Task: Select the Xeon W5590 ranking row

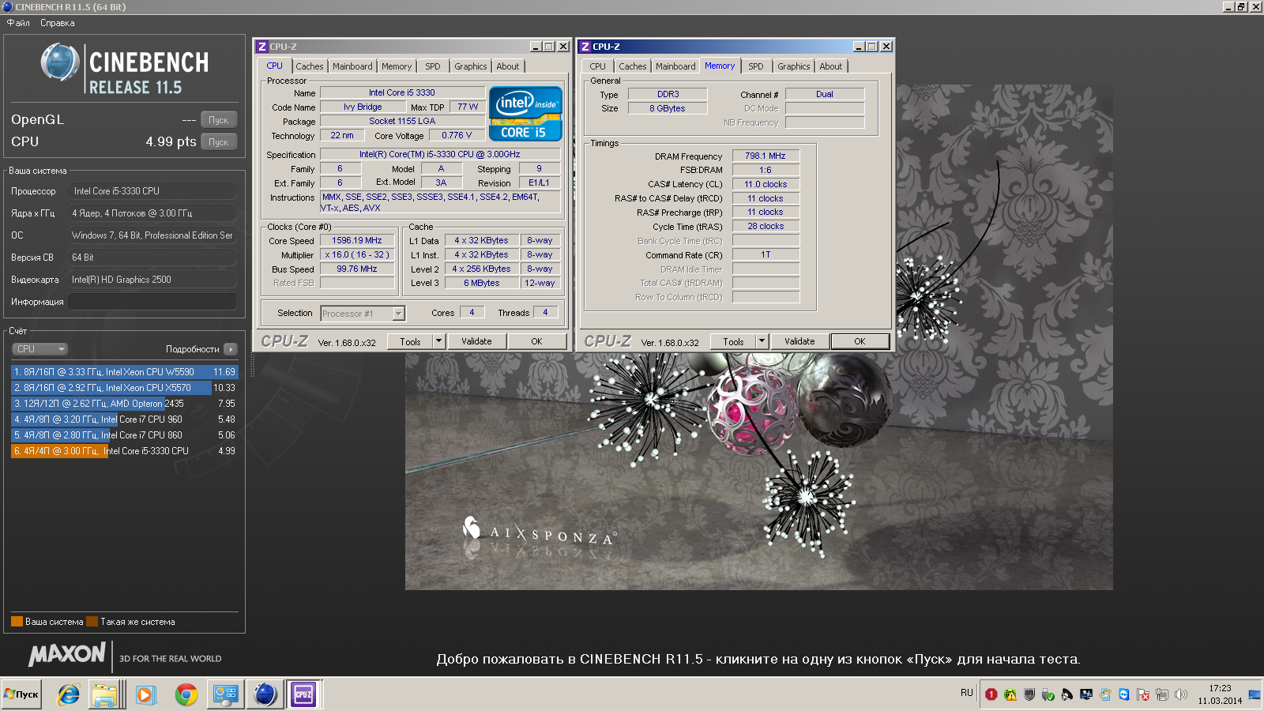Action: pyautogui.click(x=124, y=372)
